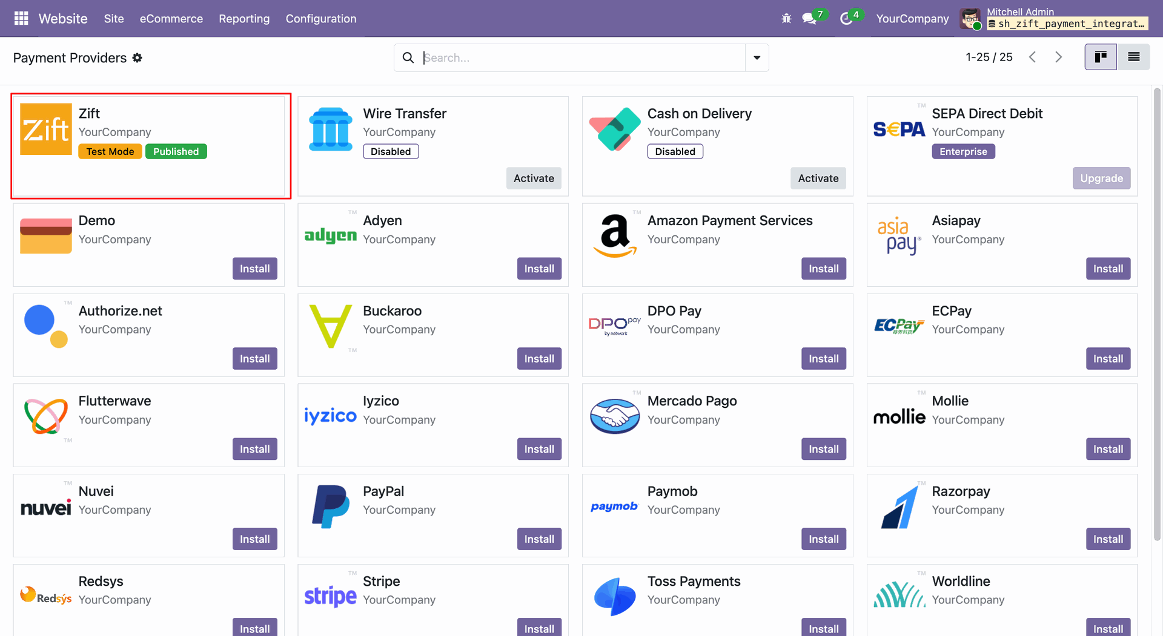Click the Payment Providers gear icon

[x=138, y=57]
